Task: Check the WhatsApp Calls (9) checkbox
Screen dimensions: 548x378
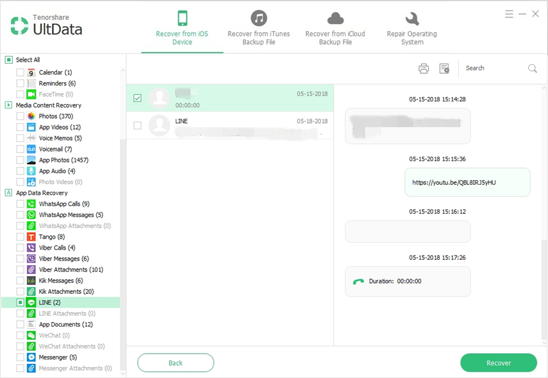Action: click(21, 203)
